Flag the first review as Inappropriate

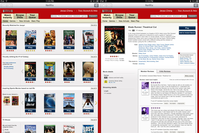(x=181, y=103)
